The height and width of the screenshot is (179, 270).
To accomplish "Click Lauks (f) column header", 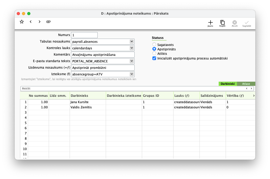I will coord(186,96).
